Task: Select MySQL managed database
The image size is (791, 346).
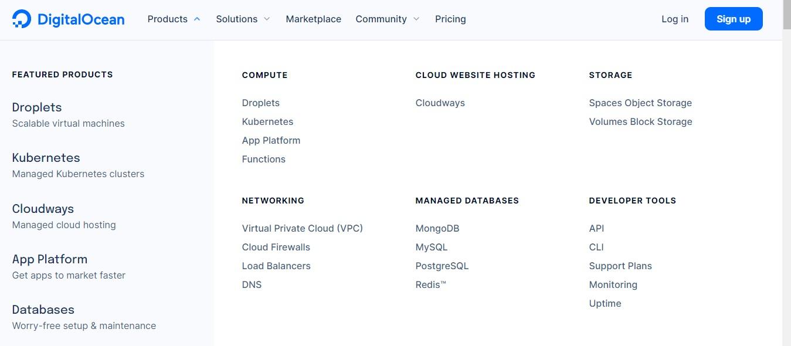Action: click(432, 247)
